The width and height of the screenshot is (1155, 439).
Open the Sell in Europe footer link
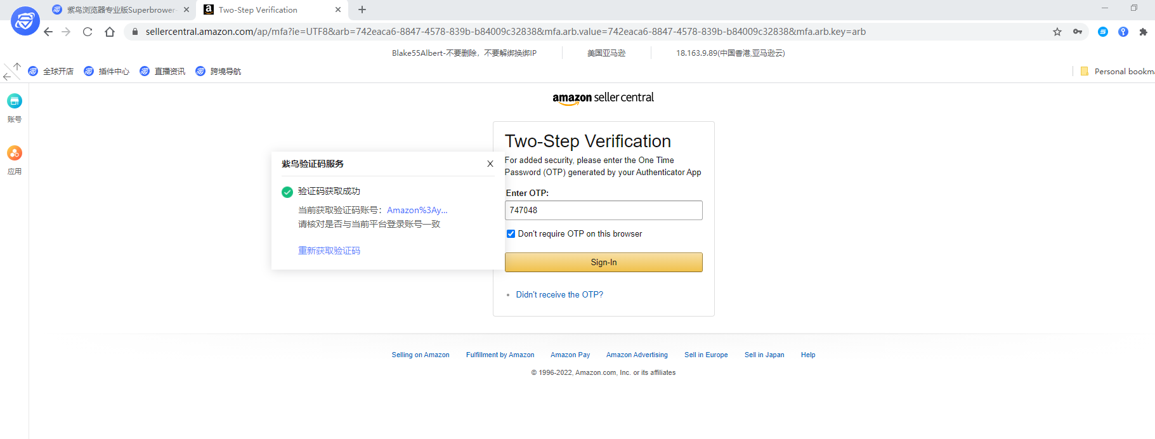click(706, 355)
